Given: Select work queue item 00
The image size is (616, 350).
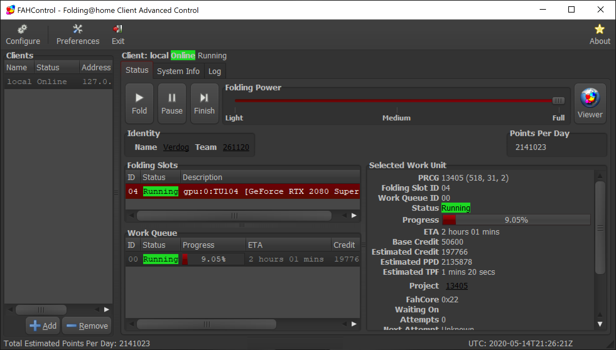Looking at the screenshot, I should point(243,259).
